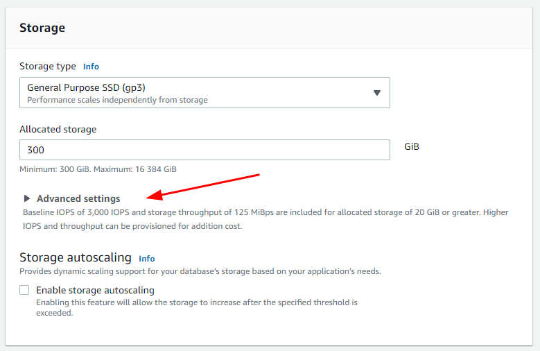Click Enabling this feature helper text

point(197,307)
